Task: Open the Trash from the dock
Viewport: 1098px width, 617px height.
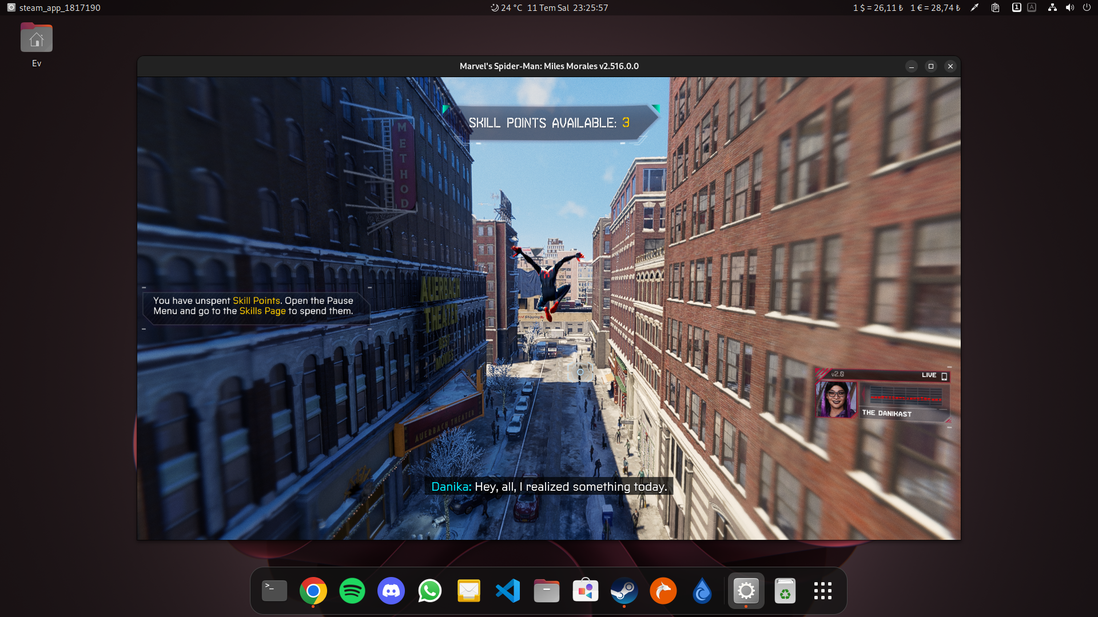Action: click(785, 591)
